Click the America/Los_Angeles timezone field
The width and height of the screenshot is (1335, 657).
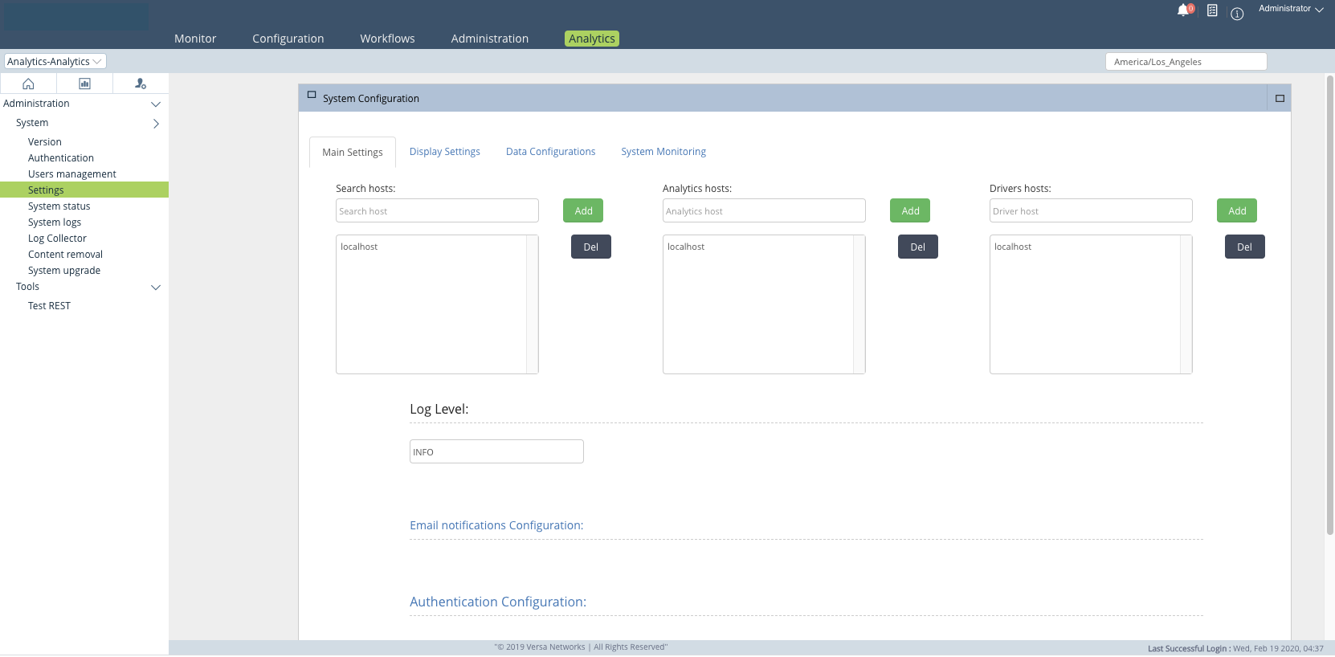click(x=1186, y=62)
